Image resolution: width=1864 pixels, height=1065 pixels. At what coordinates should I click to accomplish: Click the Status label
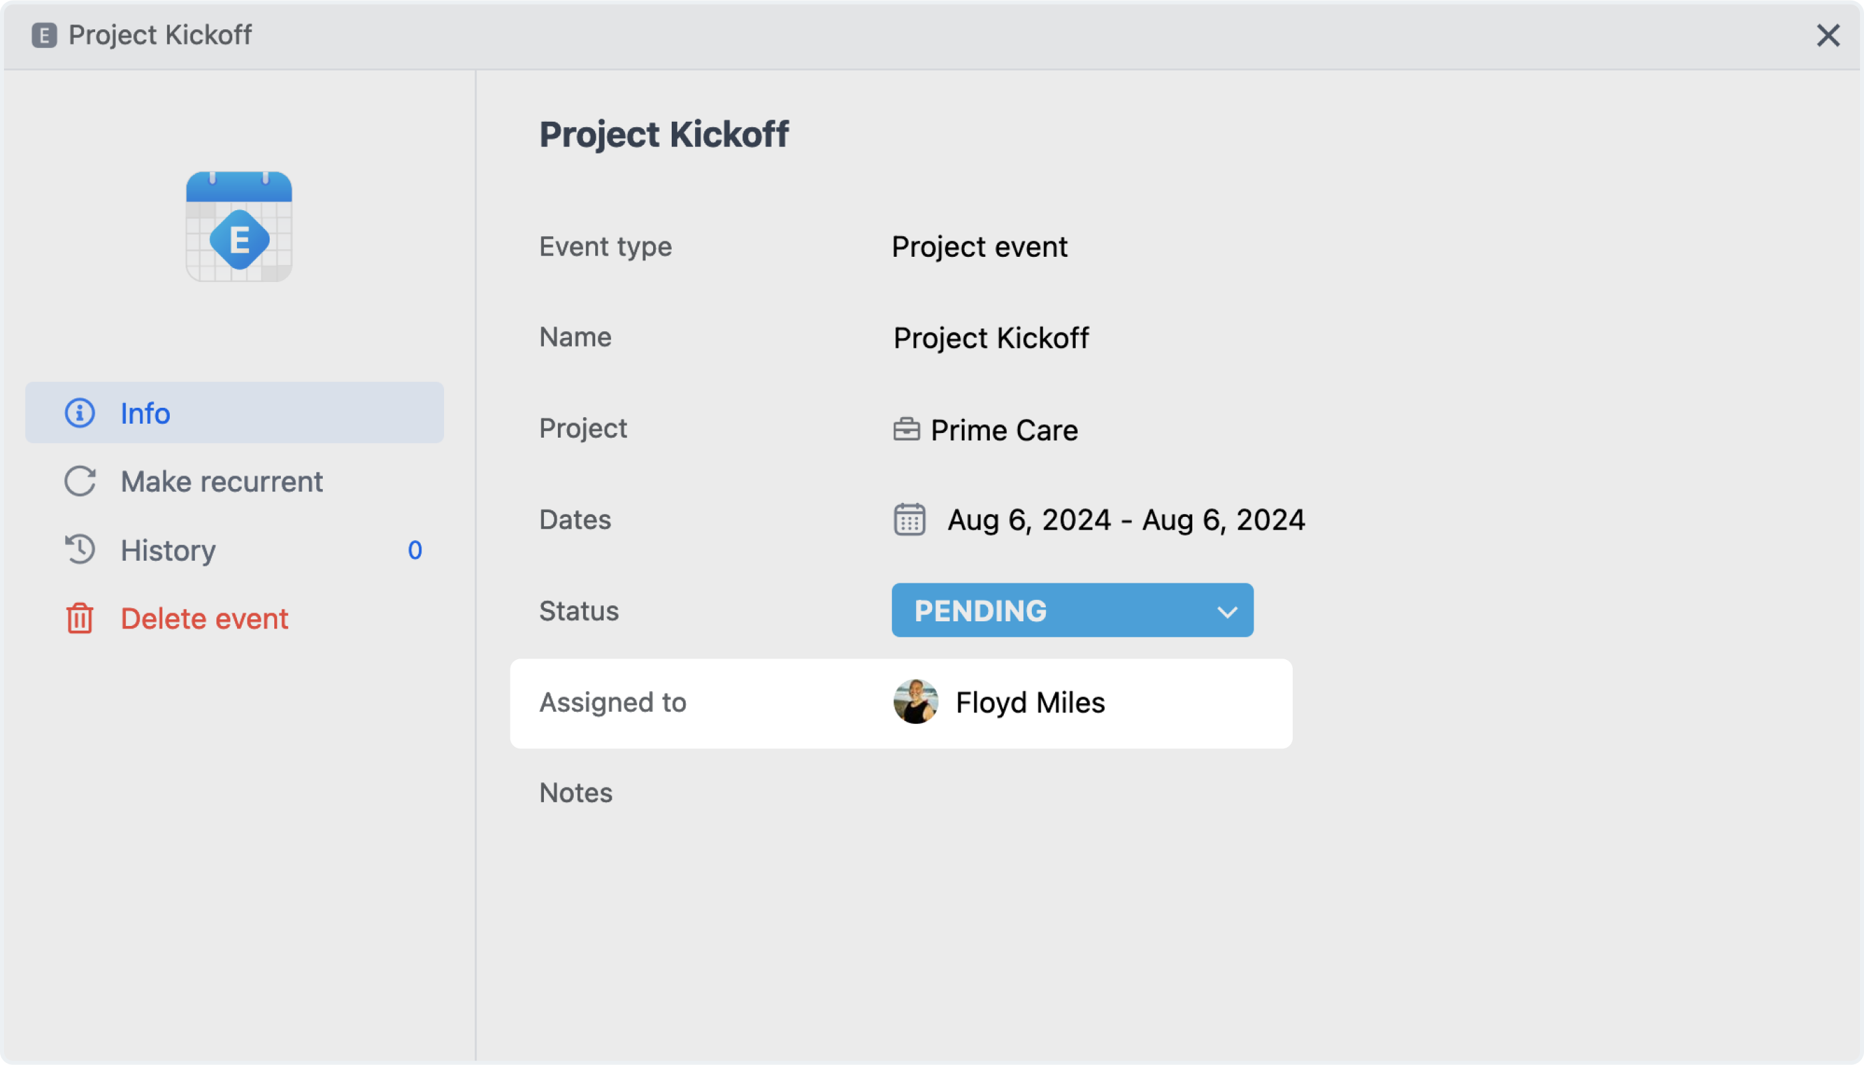[579, 611]
